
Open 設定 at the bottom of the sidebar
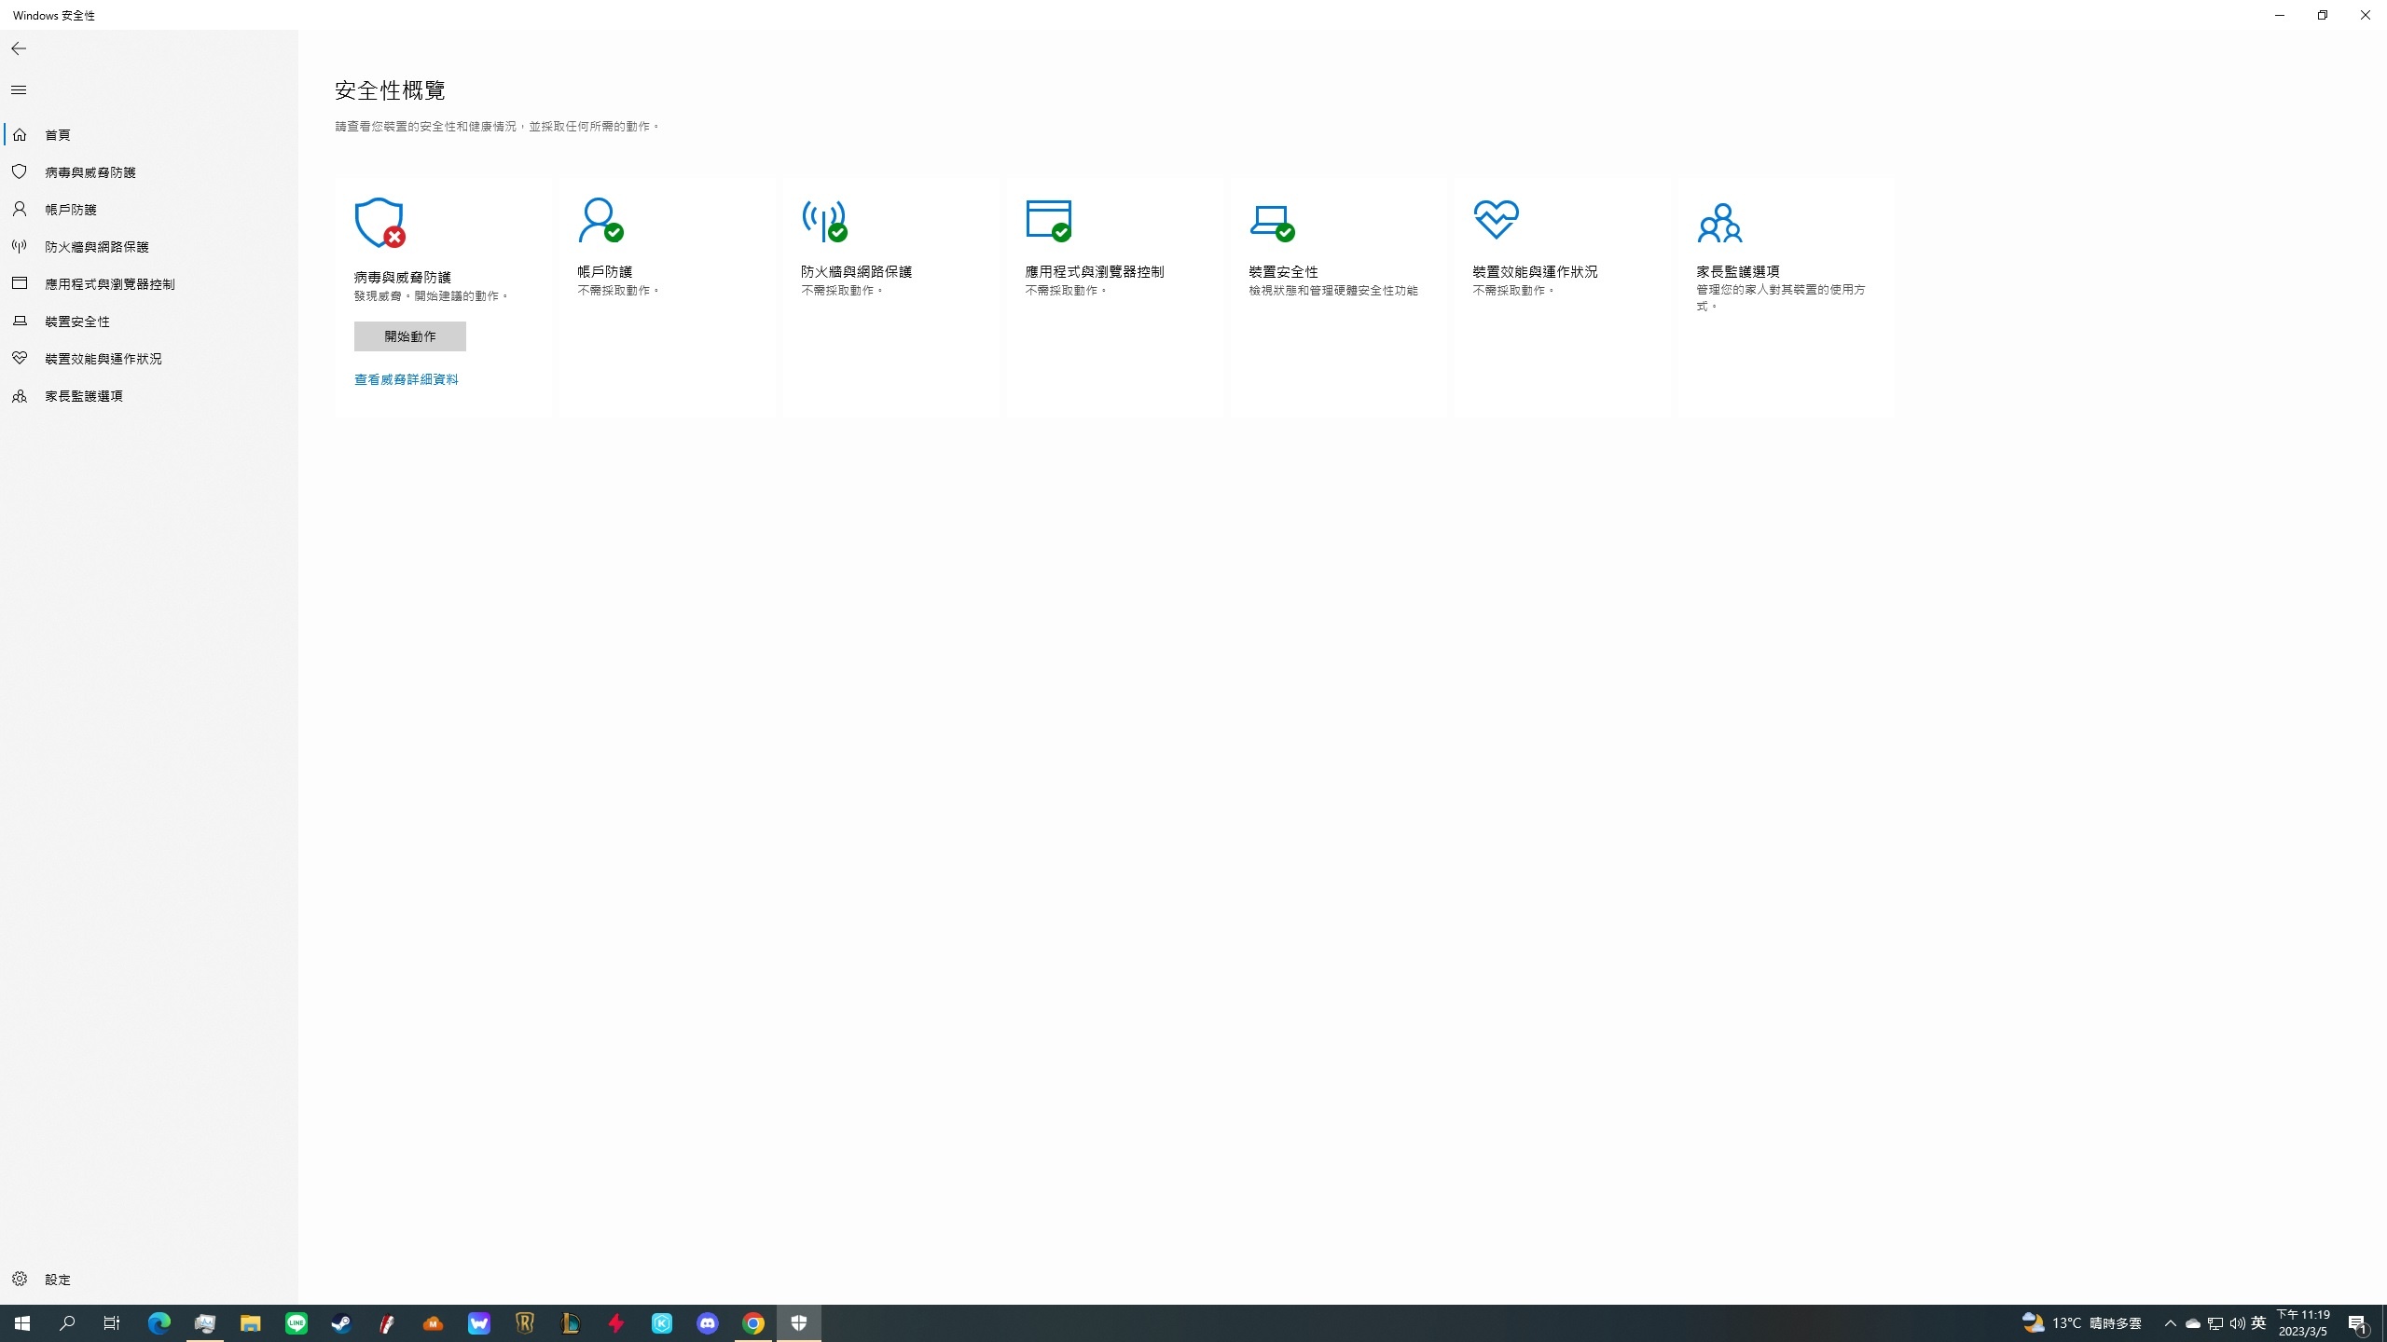(58, 1280)
